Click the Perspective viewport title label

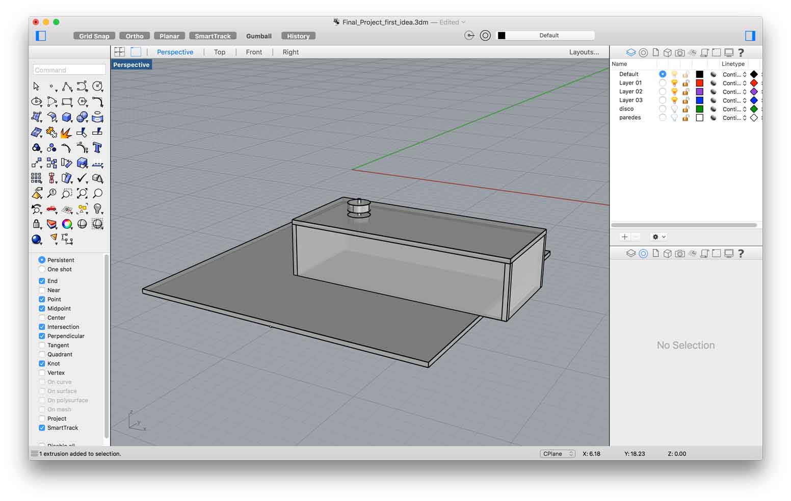tap(131, 65)
